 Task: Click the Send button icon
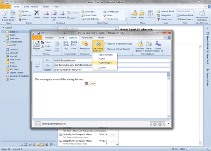point(37,65)
